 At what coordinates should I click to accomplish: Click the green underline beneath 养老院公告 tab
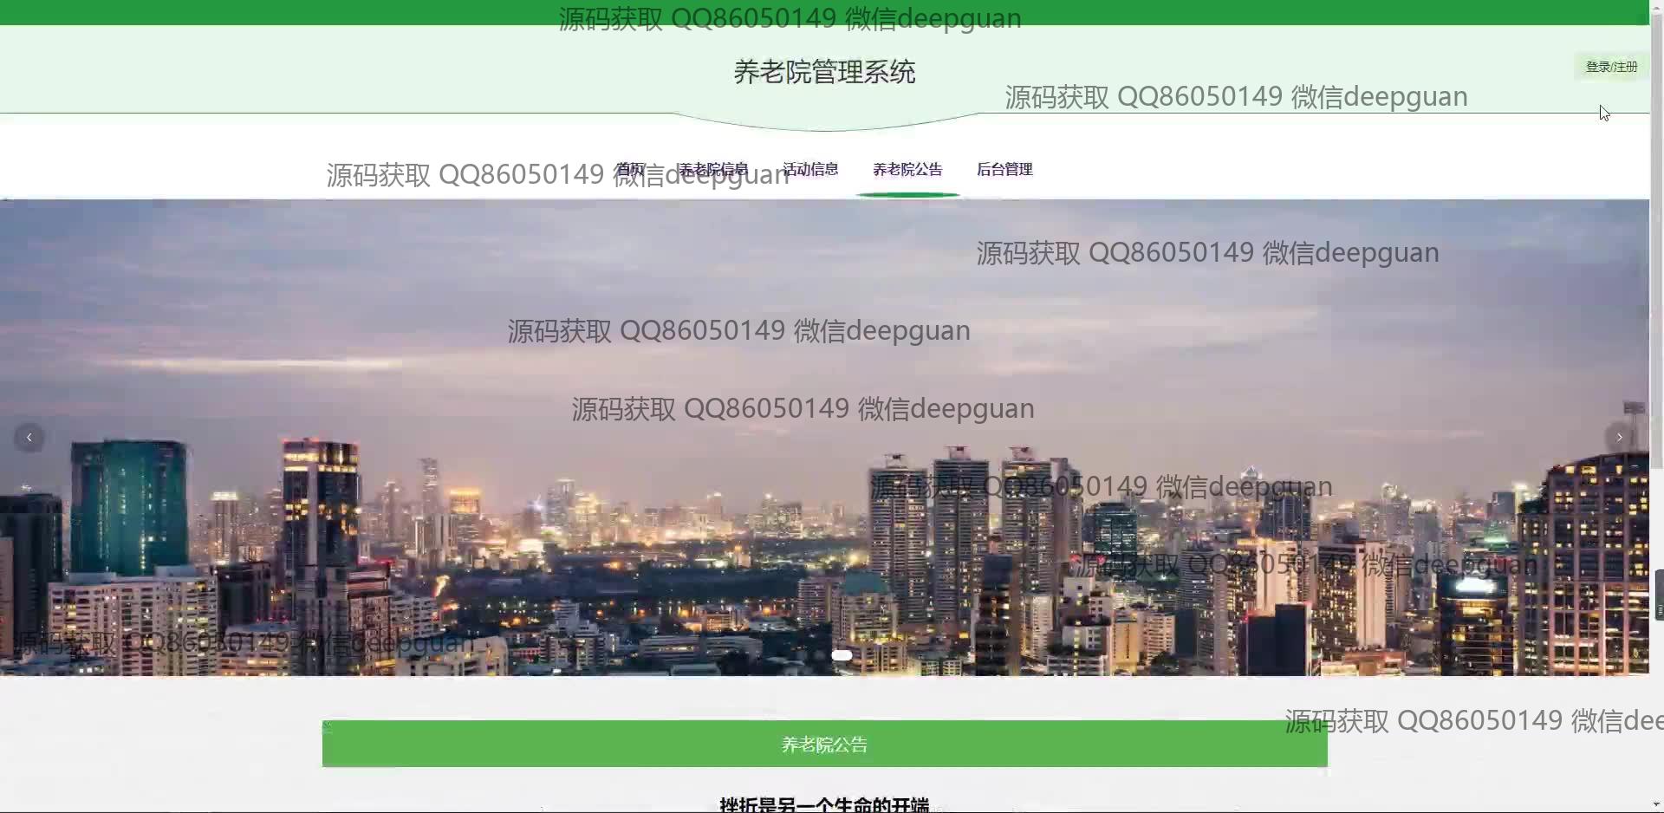[x=907, y=195]
